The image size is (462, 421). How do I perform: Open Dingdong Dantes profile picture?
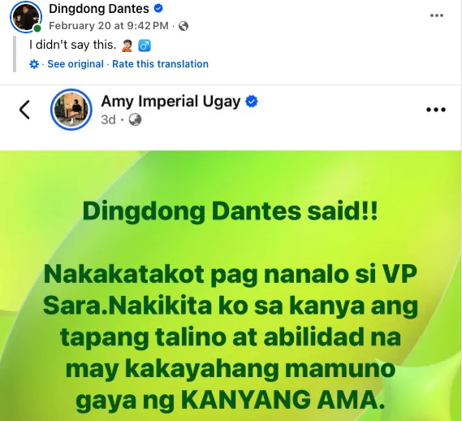(26, 17)
